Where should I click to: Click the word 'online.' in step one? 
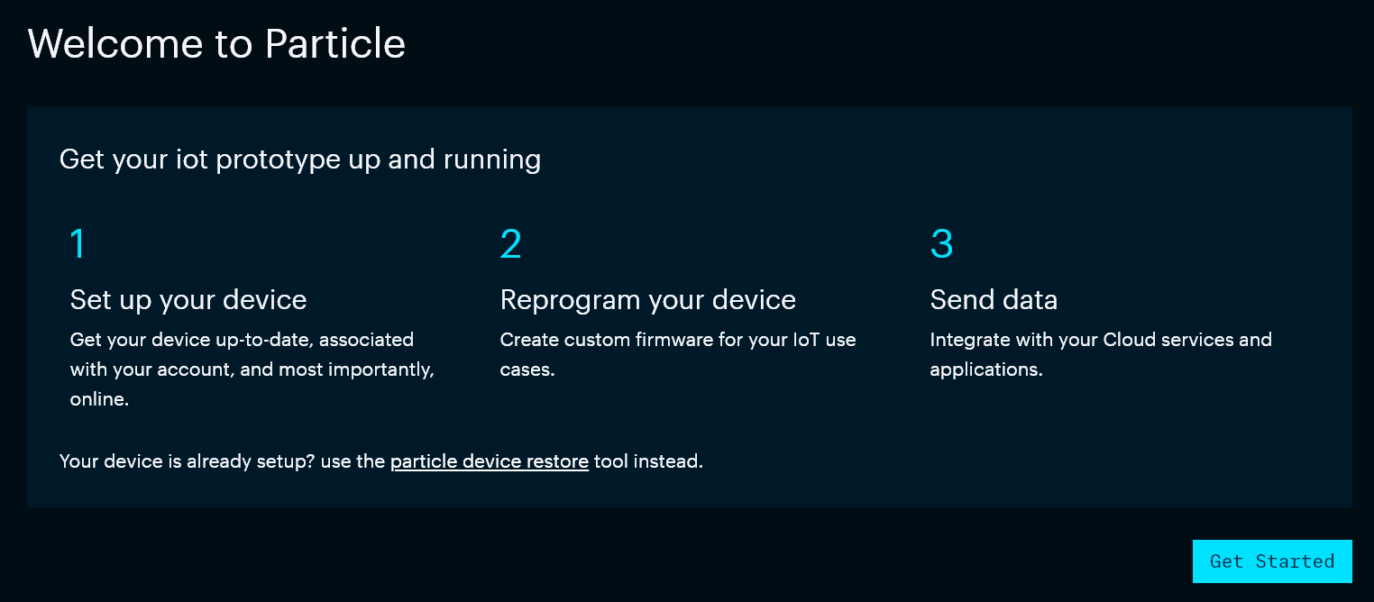click(99, 399)
